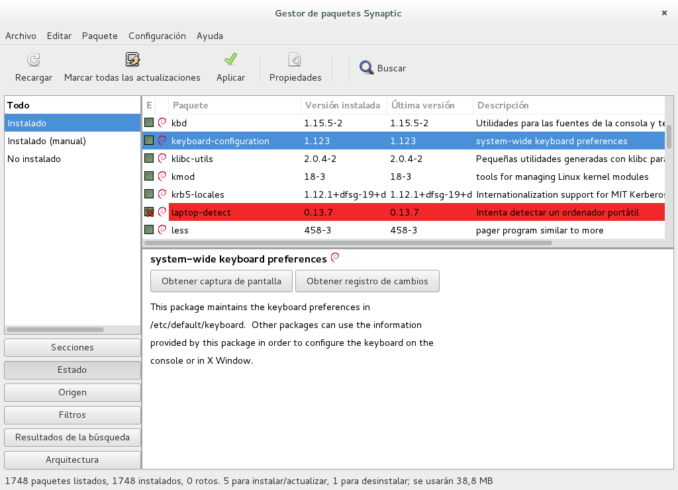Open the Archivo menu
The width and height of the screenshot is (678, 490).
(x=21, y=36)
